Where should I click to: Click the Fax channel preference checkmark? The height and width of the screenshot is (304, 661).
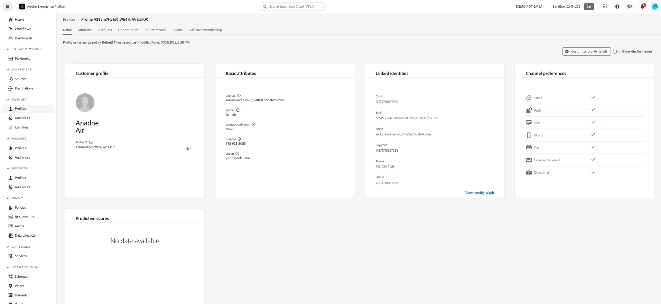click(593, 147)
